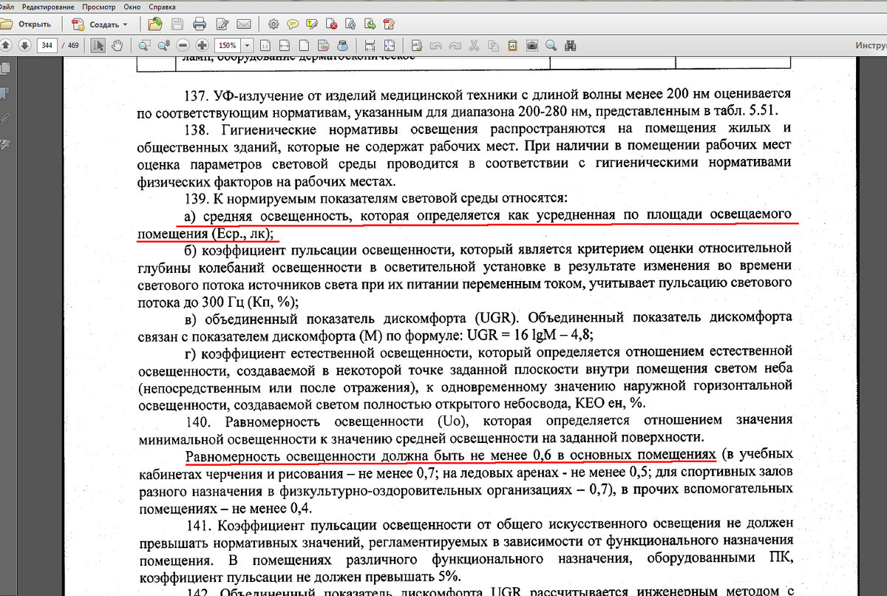The width and height of the screenshot is (887, 596).
Task: Click the paste clipboard icon
Action: click(512, 45)
